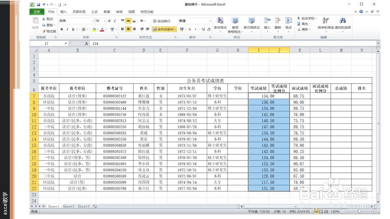Open the font name dropdown (宋体)
Viewport: 390px width, 219px height.
(x=93, y=21)
